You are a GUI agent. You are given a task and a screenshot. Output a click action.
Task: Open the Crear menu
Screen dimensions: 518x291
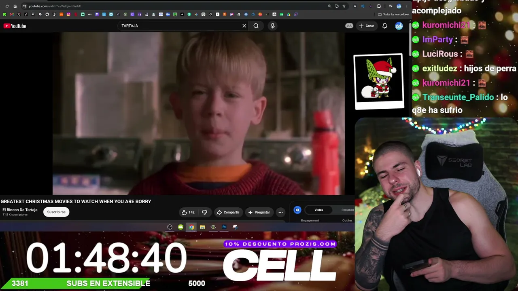point(366,26)
